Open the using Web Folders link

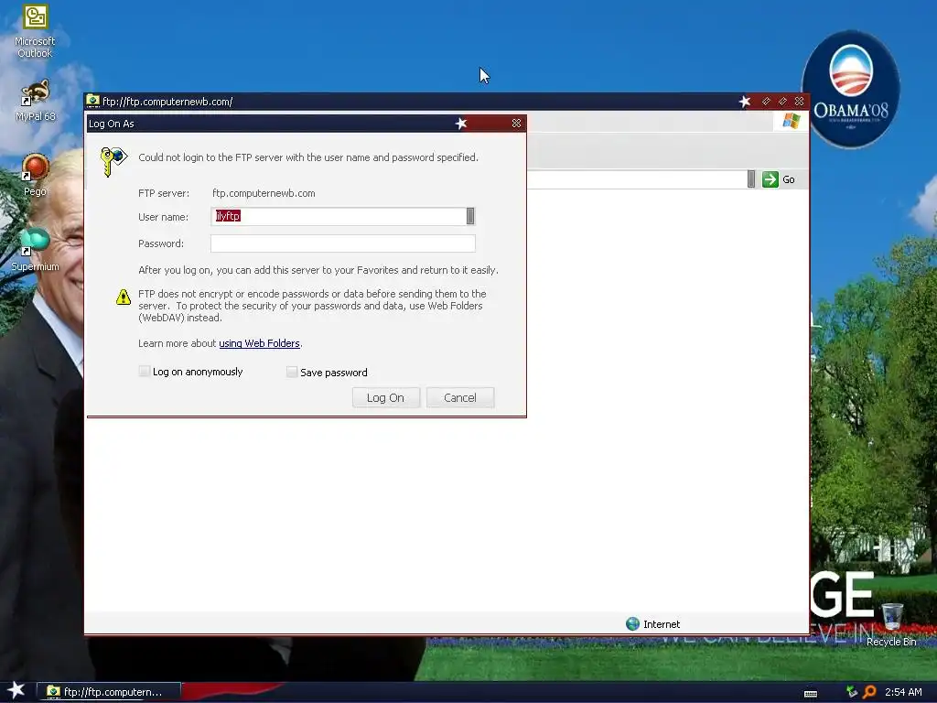[259, 343]
